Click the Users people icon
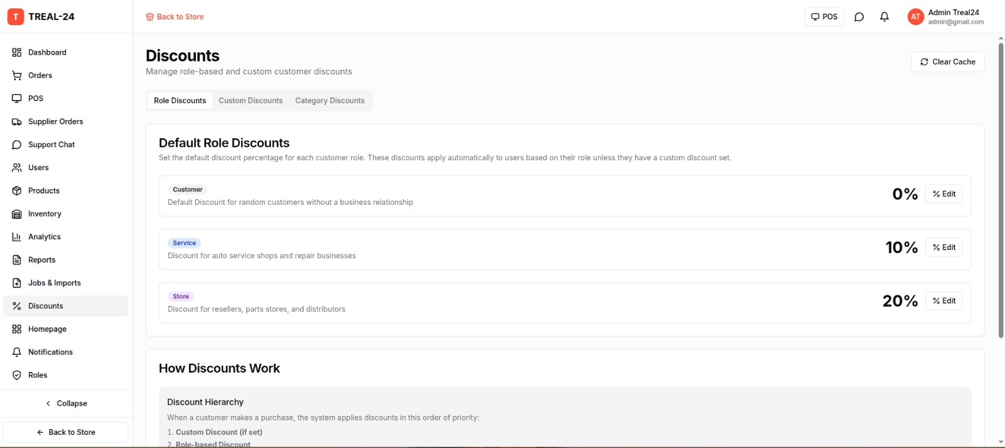The height and width of the screenshot is (448, 1005). pyautogui.click(x=17, y=168)
